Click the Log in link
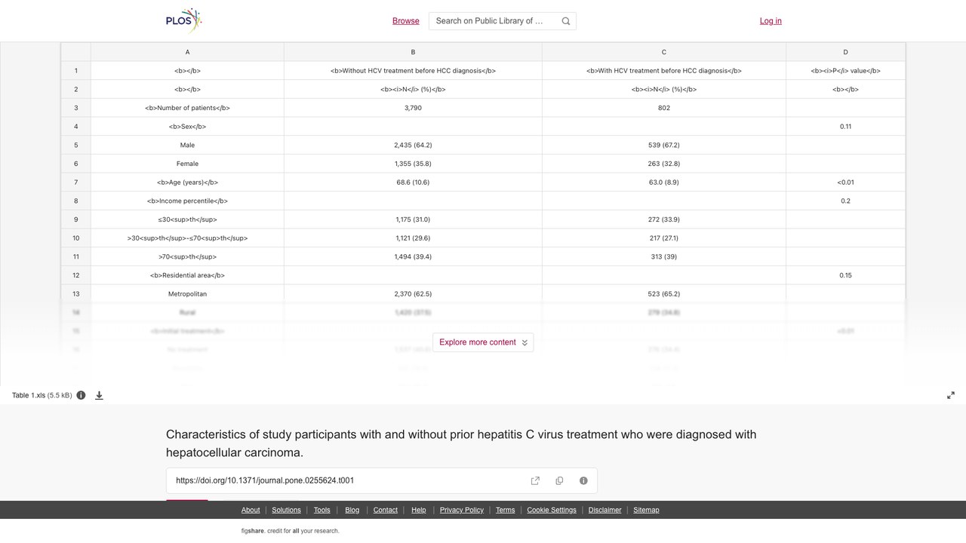 (x=771, y=21)
